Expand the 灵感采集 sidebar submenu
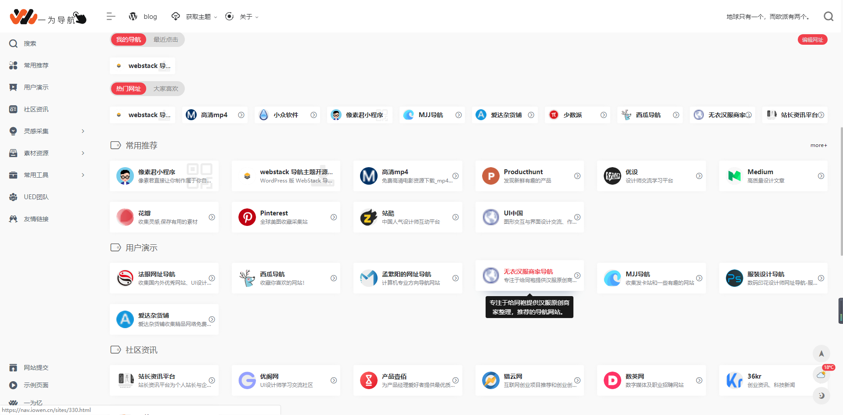This screenshot has width=843, height=415. pos(83,131)
